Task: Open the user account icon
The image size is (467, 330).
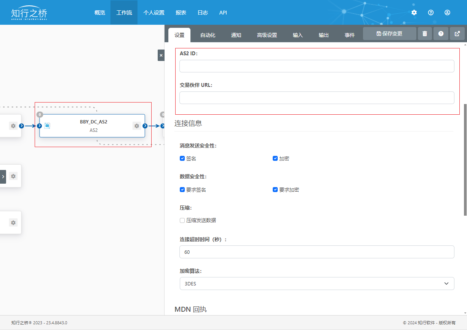Action: tap(447, 13)
